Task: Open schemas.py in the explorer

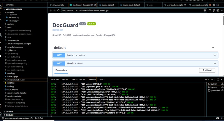Action: pyautogui.click(x=13, y=21)
